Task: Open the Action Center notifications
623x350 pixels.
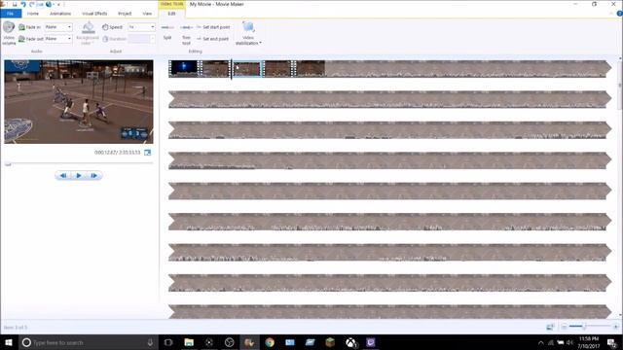Action: click(612, 342)
